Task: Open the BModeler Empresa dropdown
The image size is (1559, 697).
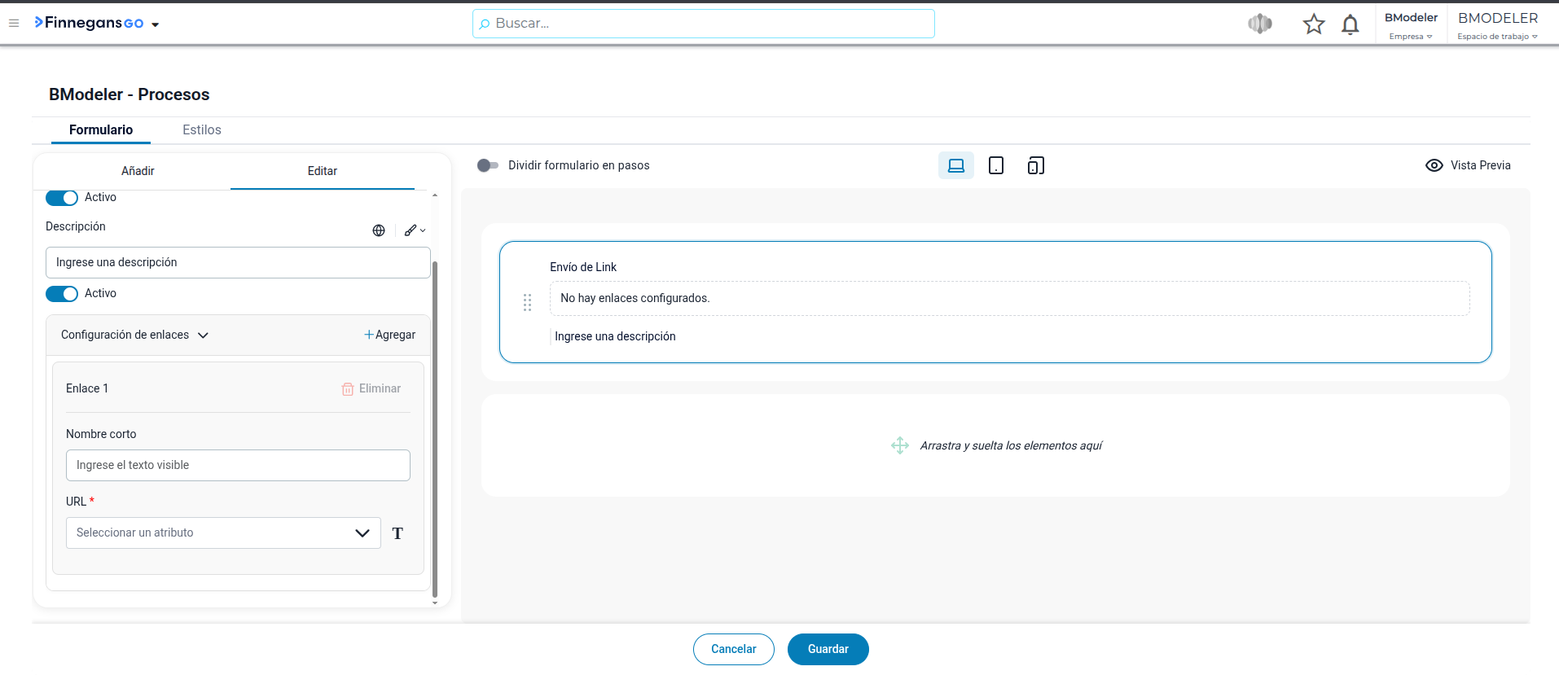Action: click(x=1411, y=25)
